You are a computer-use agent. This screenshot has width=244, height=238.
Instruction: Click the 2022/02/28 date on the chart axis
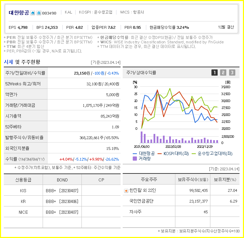click(x=173, y=146)
